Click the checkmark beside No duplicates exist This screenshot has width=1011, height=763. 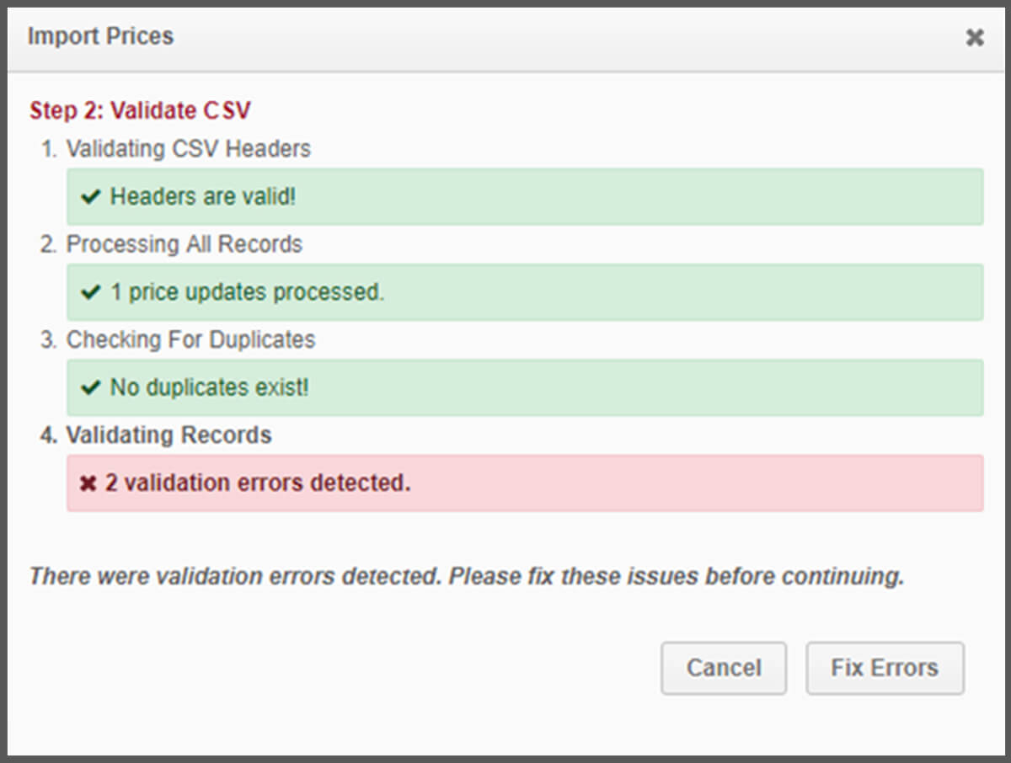click(x=88, y=387)
